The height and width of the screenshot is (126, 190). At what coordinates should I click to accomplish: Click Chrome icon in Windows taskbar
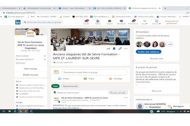click(20, 111)
